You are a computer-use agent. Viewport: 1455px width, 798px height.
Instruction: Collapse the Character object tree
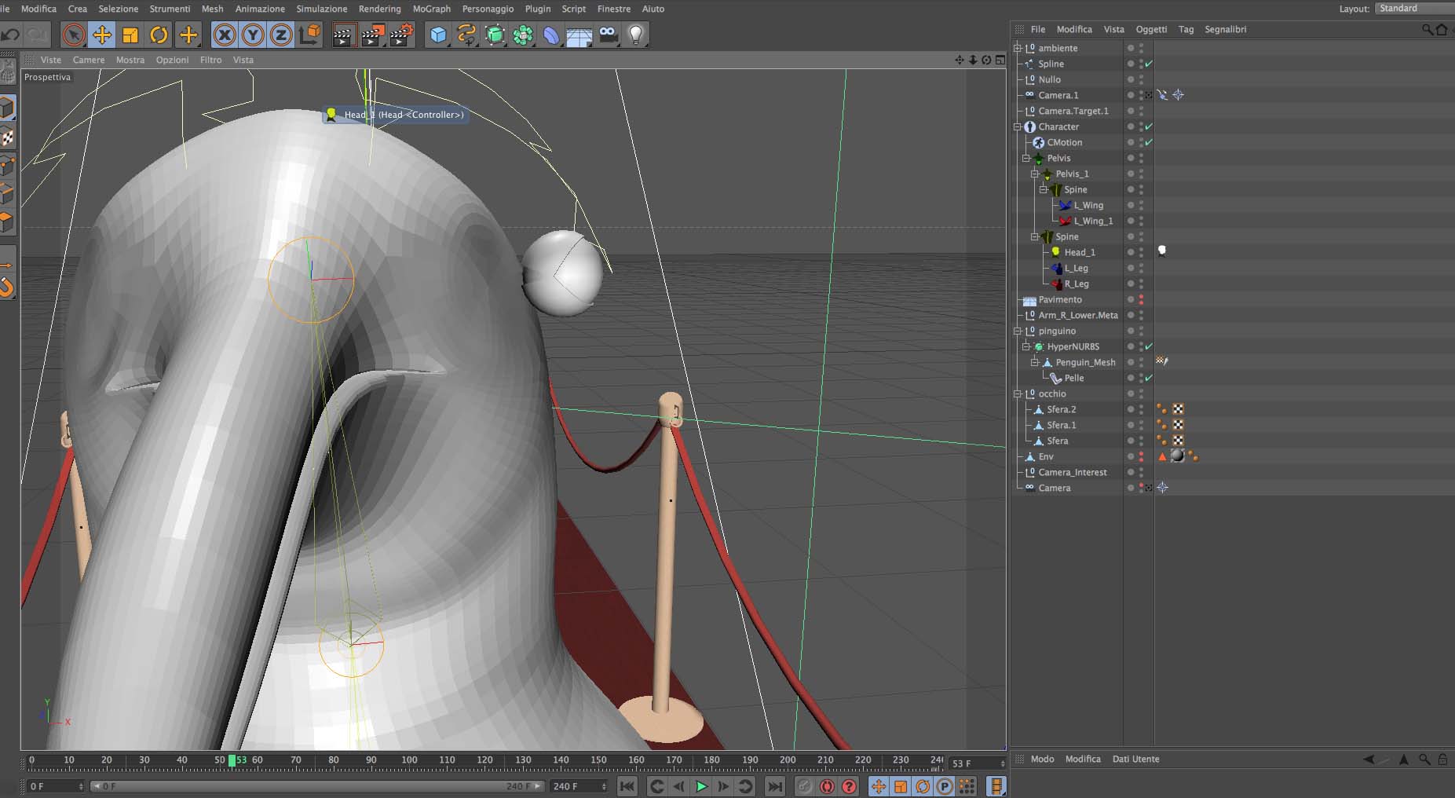tap(1018, 126)
